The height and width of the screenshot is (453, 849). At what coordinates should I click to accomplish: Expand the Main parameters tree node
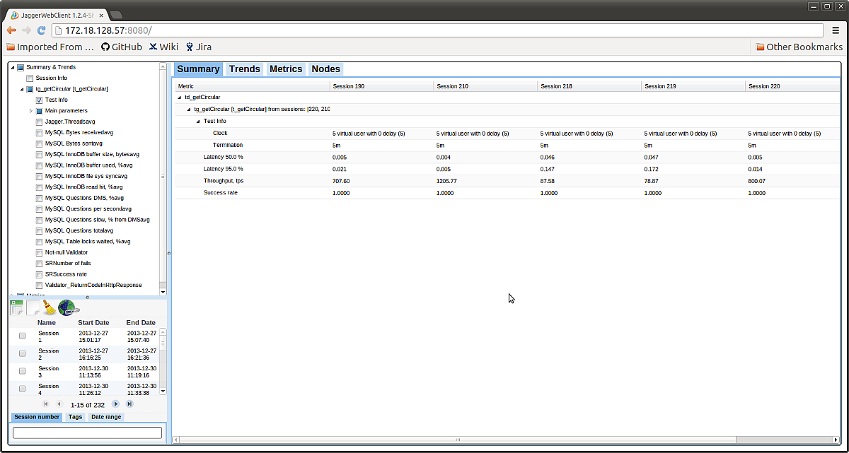pyautogui.click(x=31, y=111)
